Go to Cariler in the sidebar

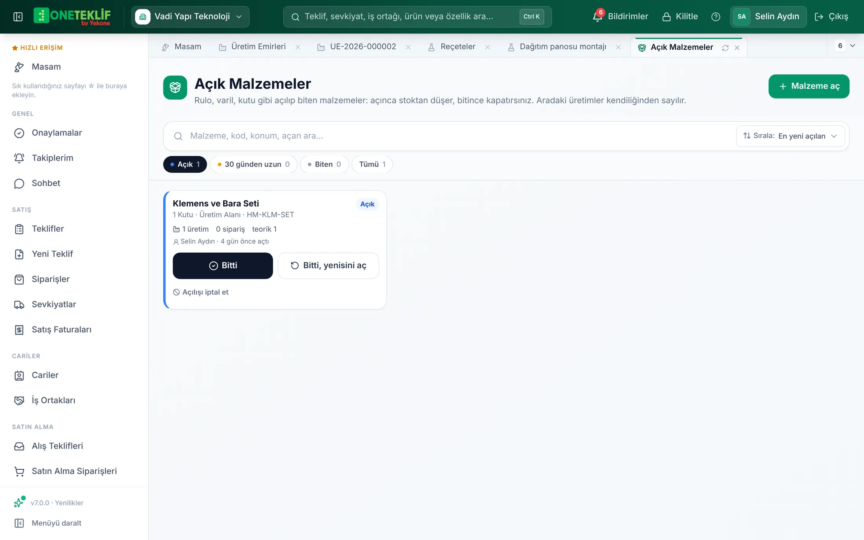coord(74,375)
